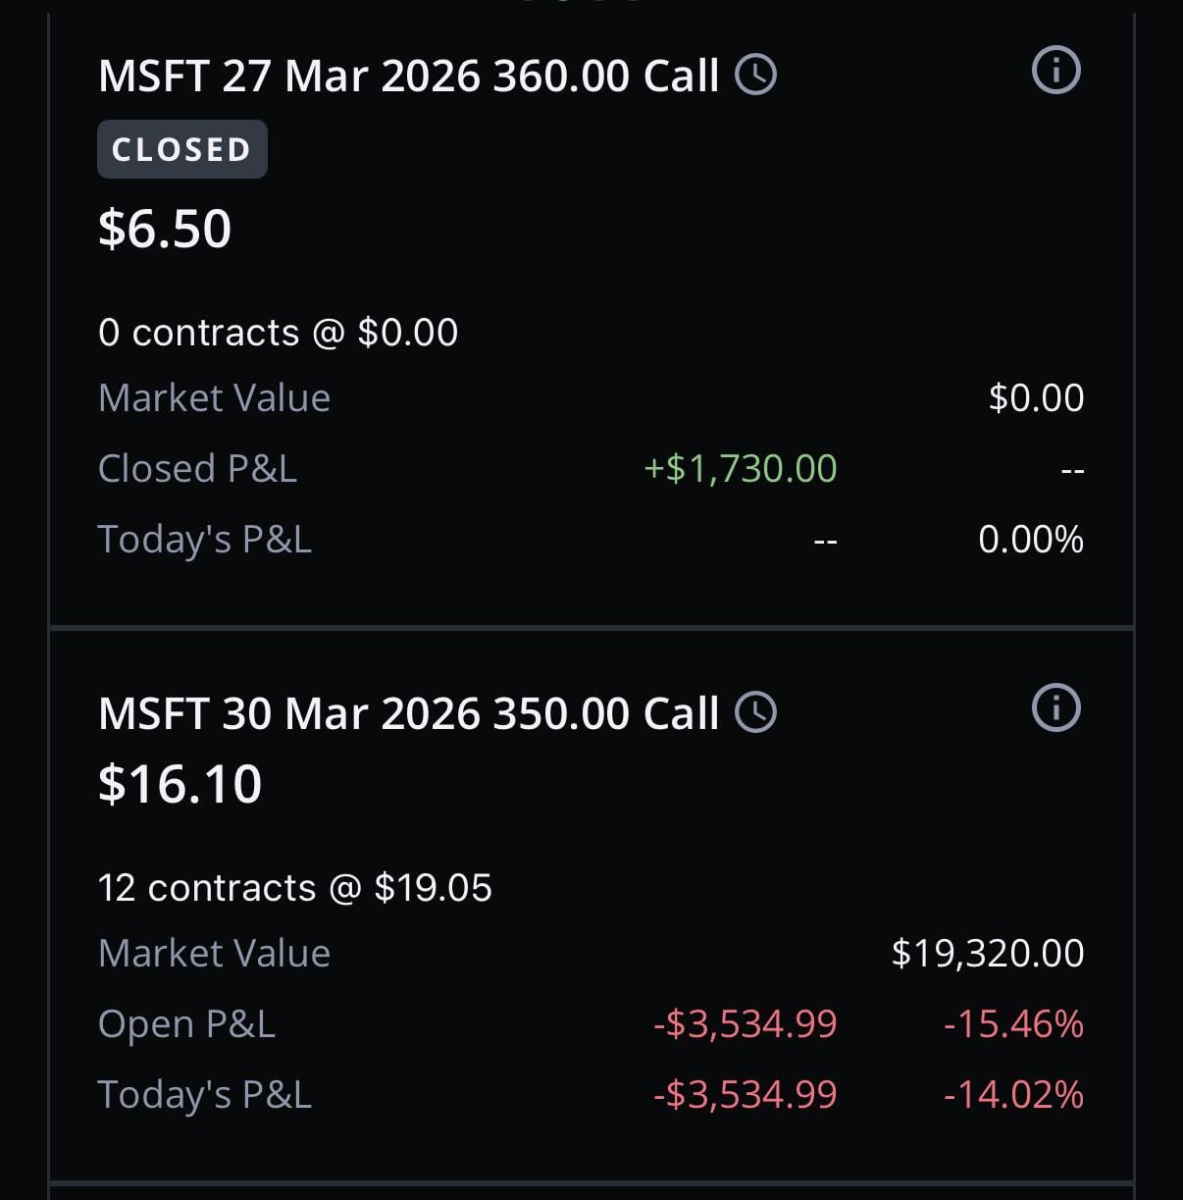Click the Open P&L label

pos(186,1023)
